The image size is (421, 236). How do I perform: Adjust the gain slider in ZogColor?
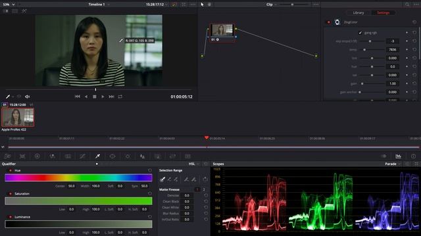click(372, 84)
